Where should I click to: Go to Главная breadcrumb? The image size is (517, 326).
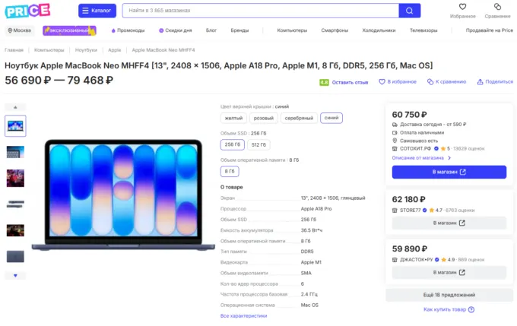tap(14, 50)
